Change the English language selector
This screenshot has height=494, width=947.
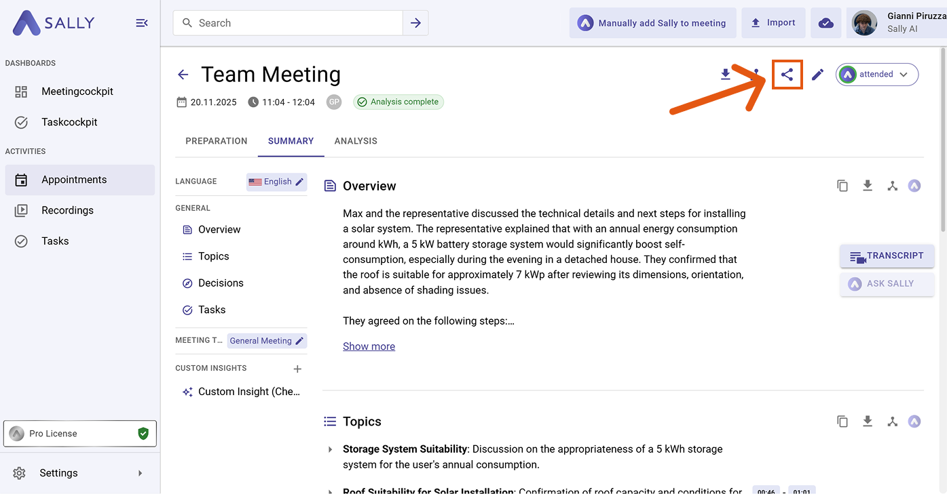[x=277, y=182]
